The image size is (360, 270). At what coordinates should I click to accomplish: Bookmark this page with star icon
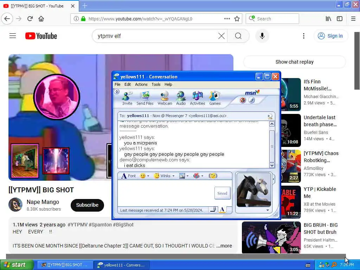pos(237,19)
